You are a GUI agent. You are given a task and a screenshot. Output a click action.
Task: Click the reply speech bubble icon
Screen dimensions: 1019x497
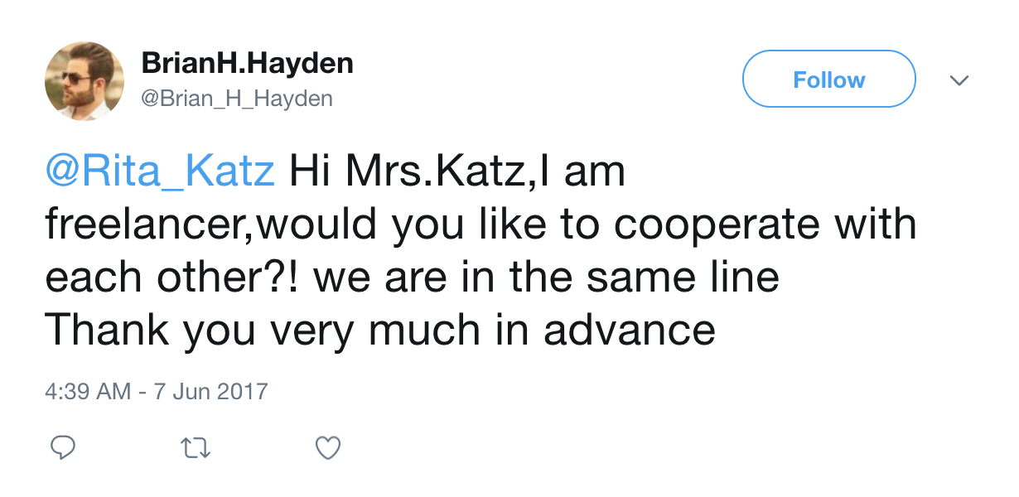pyautogui.click(x=64, y=448)
